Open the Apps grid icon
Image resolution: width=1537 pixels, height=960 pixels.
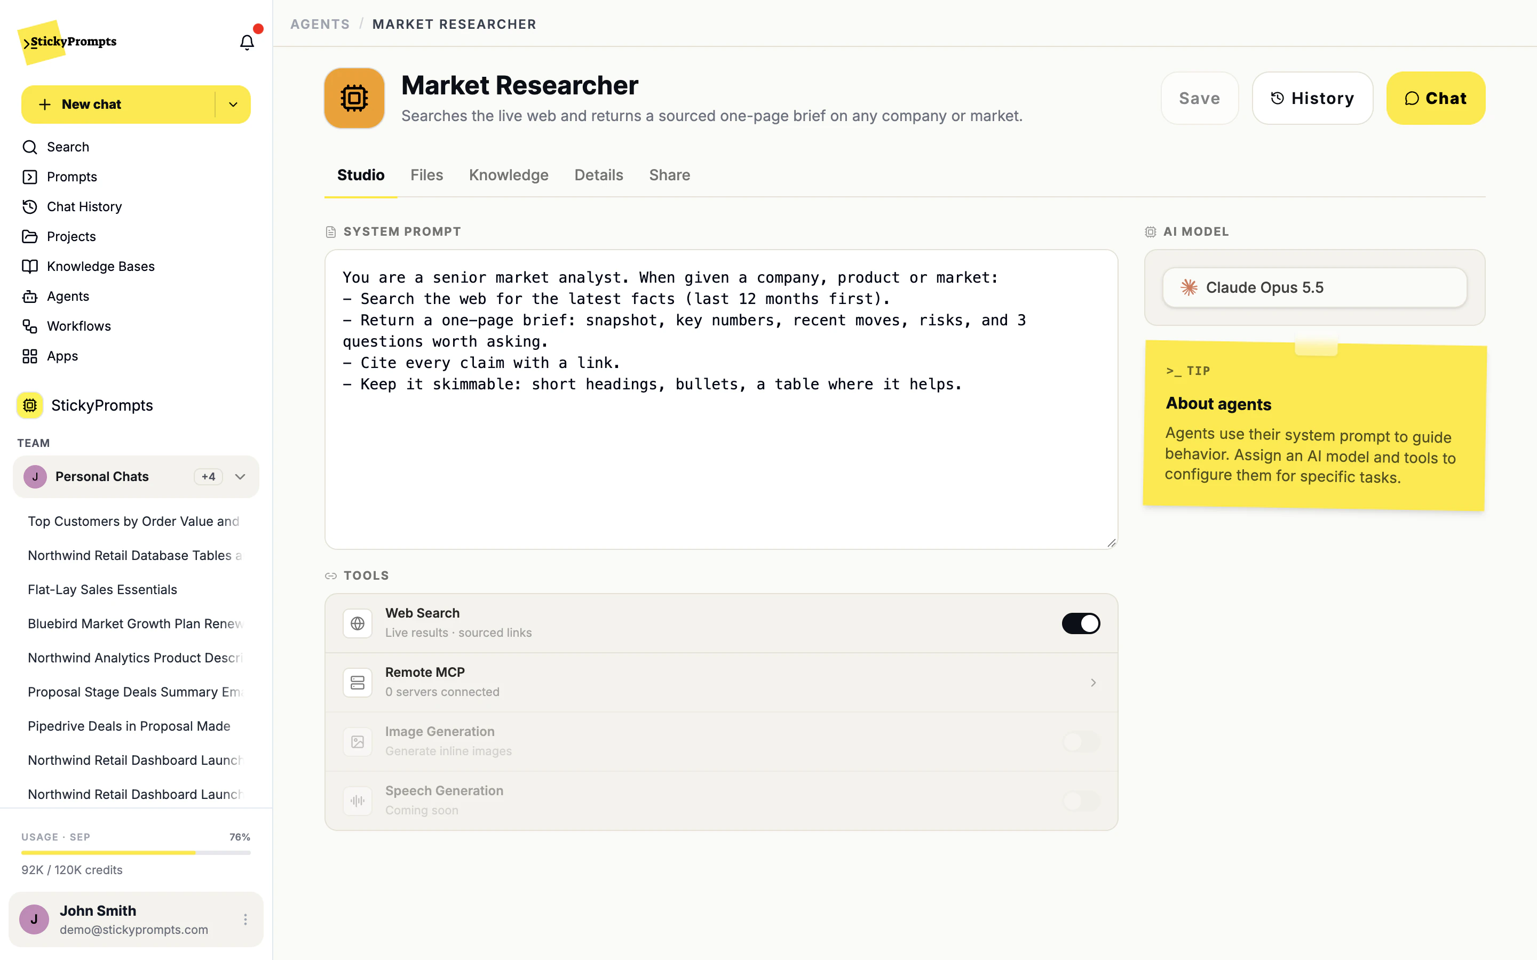(x=30, y=356)
